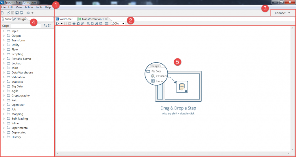Select the Cryptography folder

[x=18, y=96]
